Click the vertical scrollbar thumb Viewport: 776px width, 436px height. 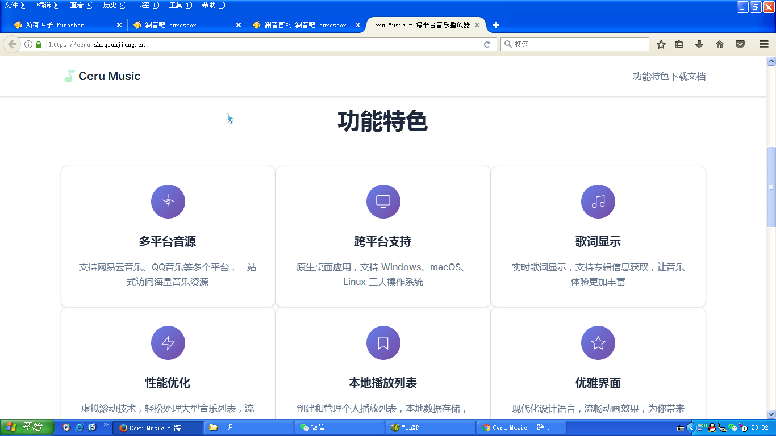(x=771, y=187)
